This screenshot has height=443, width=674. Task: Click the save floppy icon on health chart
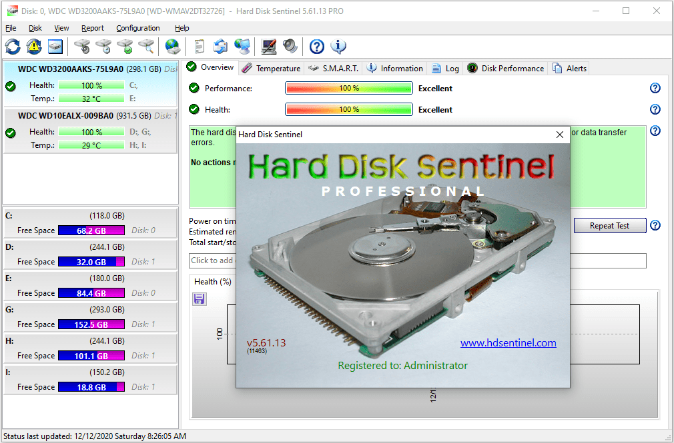click(199, 298)
